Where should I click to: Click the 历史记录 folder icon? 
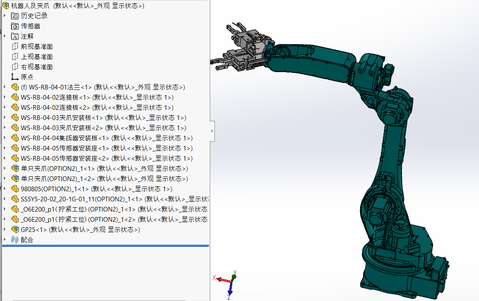tap(15, 16)
